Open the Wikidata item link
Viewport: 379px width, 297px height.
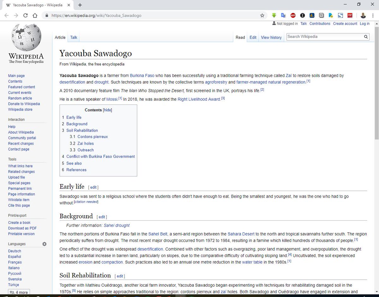click(19, 200)
